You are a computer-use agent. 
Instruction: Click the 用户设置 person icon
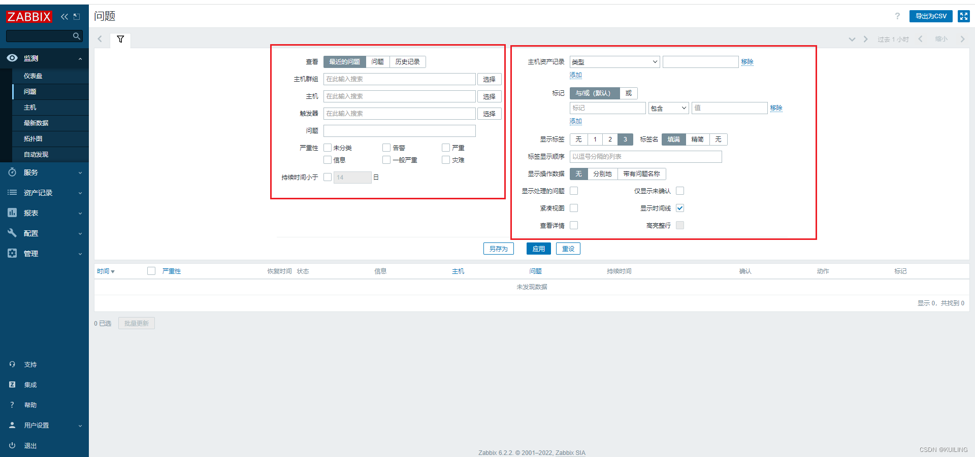point(12,425)
